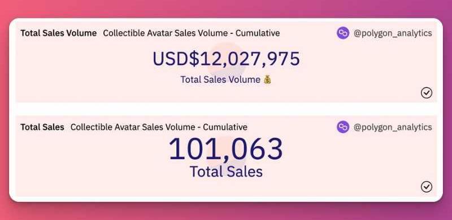
Task: Open the Collectible Avatar Sales Volume query in top panel
Action: coord(192,33)
